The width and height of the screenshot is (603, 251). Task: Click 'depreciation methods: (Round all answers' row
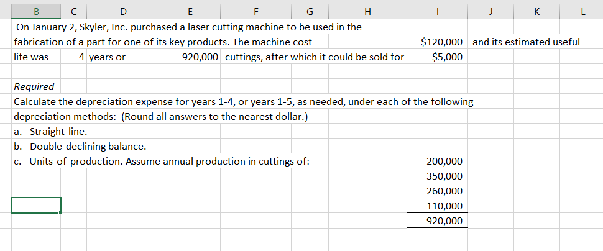point(161,117)
